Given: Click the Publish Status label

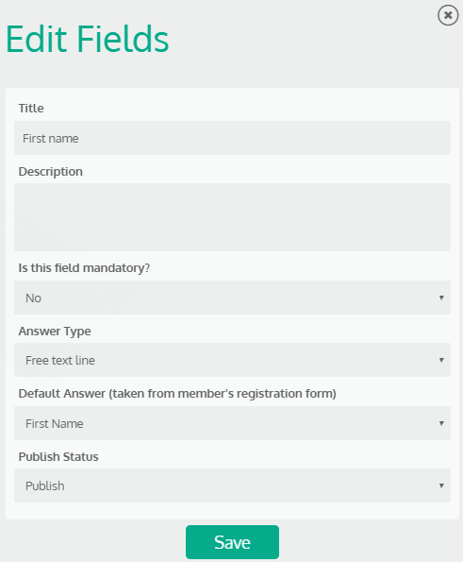Looking at the screenshot, I should tap(58, 456).
